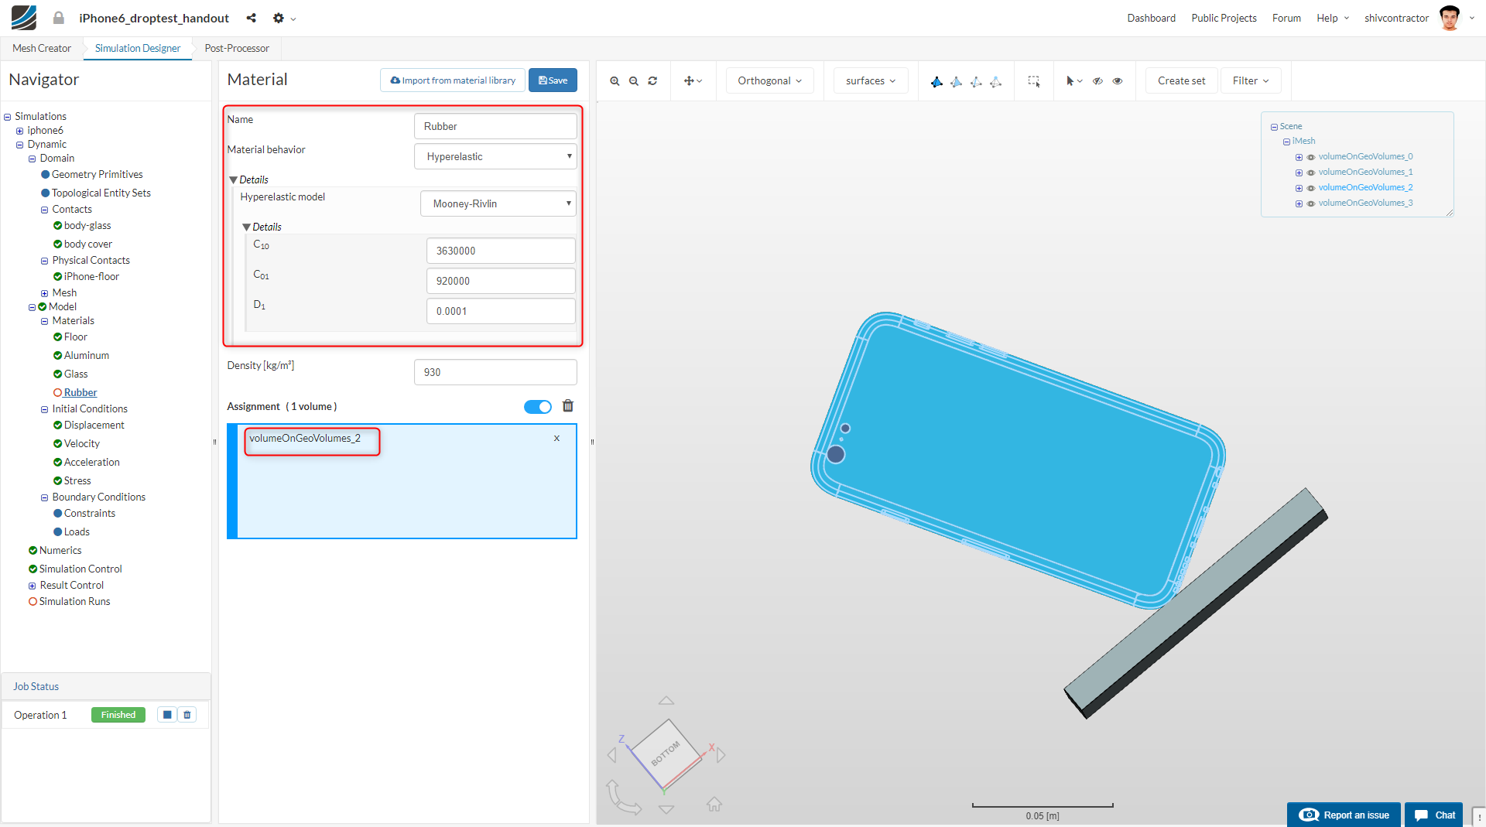Toggle visibility of volumeOnGeoVolumes_0
Viewport: 1486px width, 827px height.
coord(1311,157)
